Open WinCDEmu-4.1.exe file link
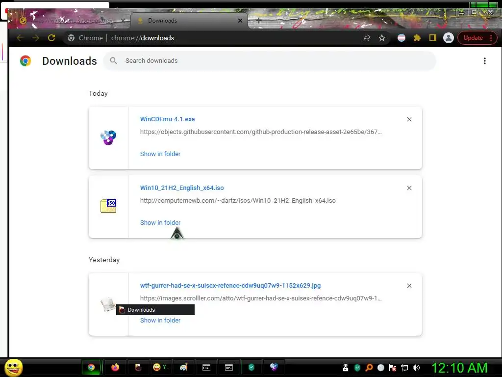Screen dimensions: 502x377 coord(168,119)
